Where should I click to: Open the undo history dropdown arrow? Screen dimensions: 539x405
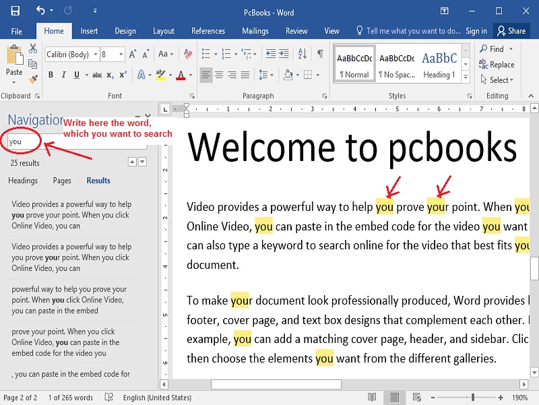pyautogui.click(x=52, y=11)
